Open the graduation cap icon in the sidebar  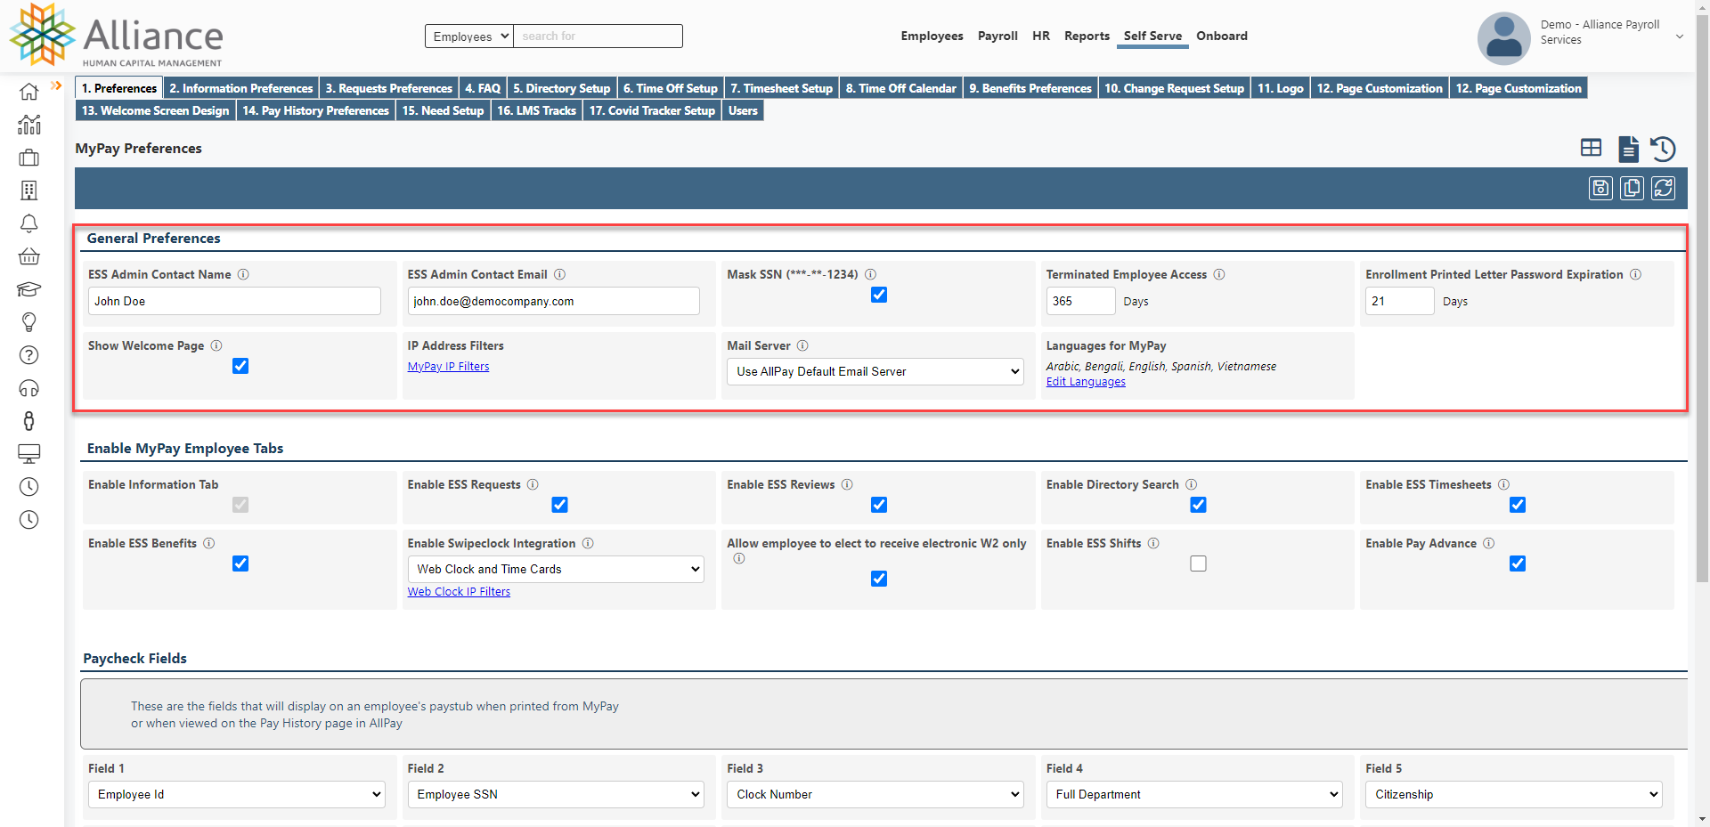click(x=29, y=289)
